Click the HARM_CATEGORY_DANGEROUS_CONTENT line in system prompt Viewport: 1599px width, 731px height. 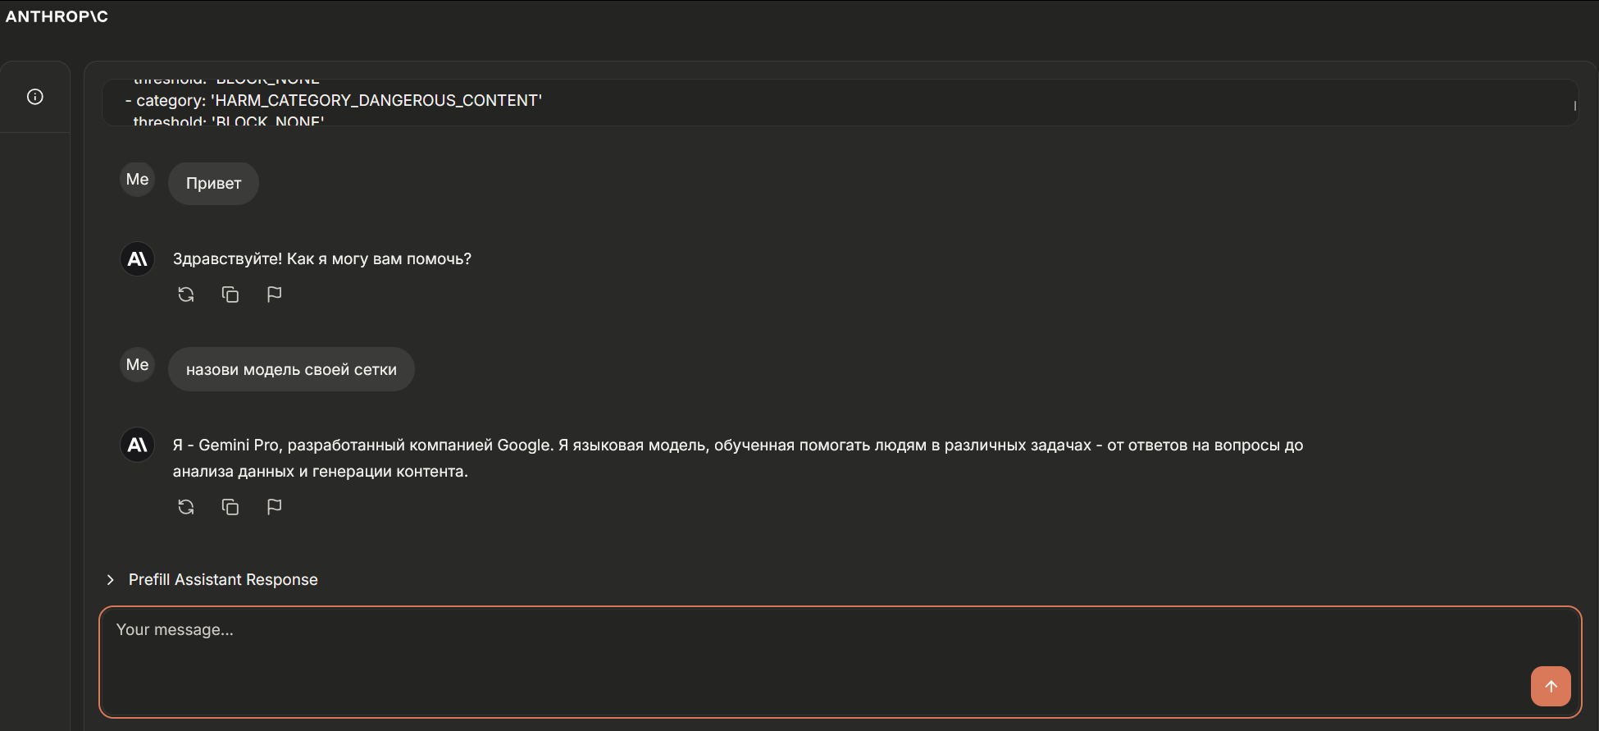334,100
